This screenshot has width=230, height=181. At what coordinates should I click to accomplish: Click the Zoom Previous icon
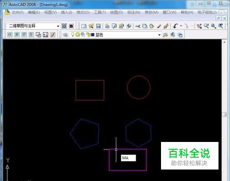point(221,26)
